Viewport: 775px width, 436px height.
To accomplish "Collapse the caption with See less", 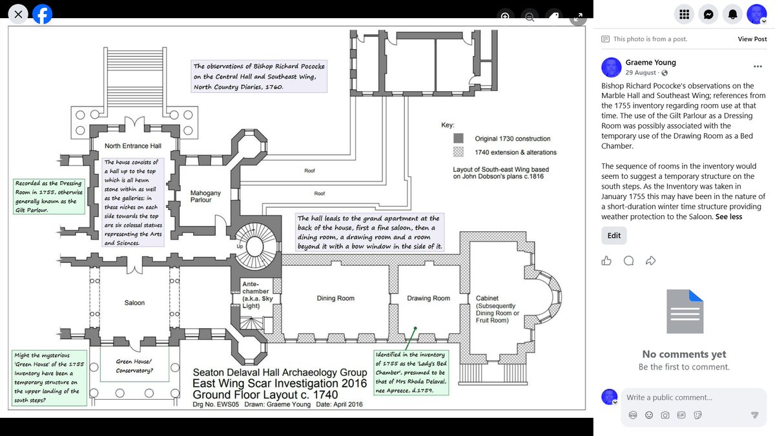I will (728, 217).
